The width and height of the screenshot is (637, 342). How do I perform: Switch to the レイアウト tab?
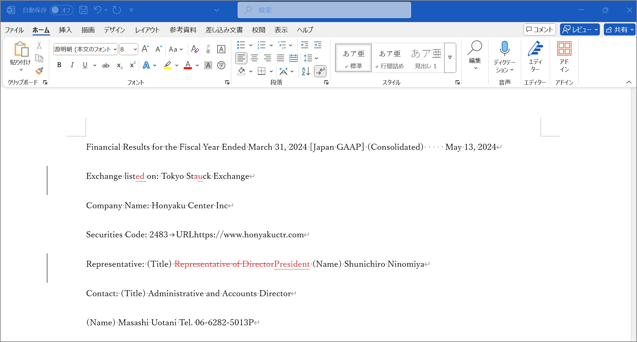coord(147,30)
